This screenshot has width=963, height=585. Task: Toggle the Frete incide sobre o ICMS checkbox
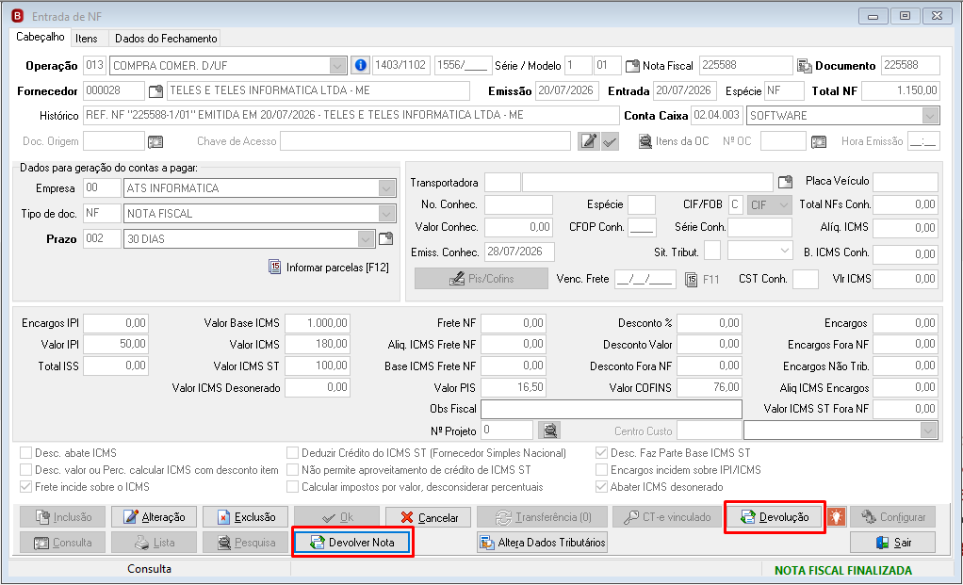point(25,487)
